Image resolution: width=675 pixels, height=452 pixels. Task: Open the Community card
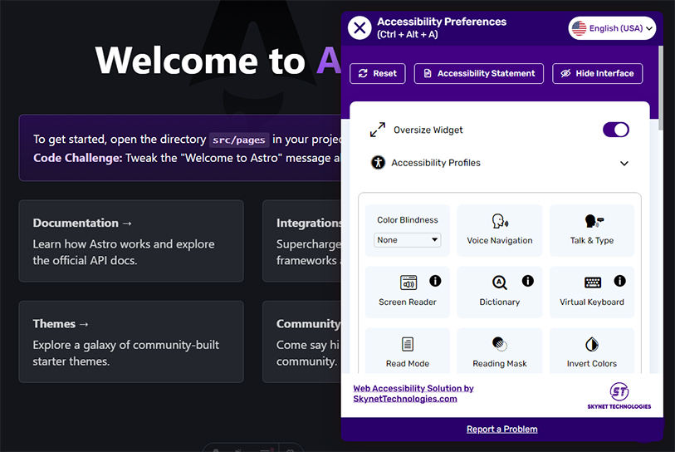point(302,341)
